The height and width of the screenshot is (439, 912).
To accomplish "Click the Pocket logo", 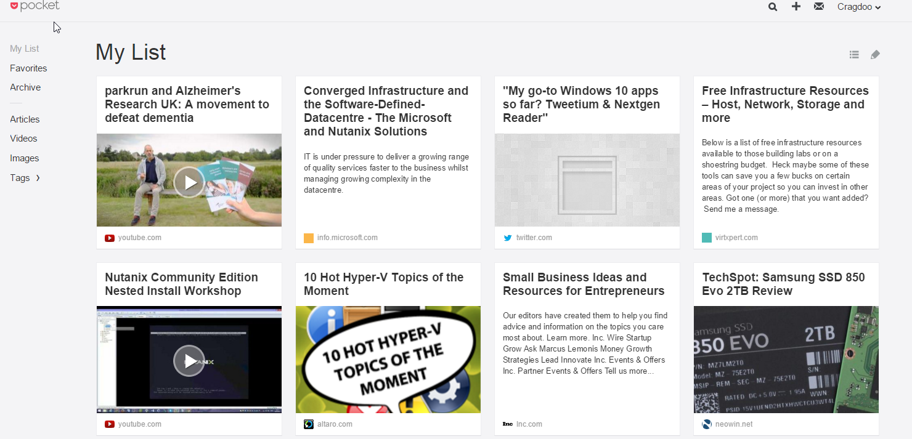I will (x=35, y=6).
